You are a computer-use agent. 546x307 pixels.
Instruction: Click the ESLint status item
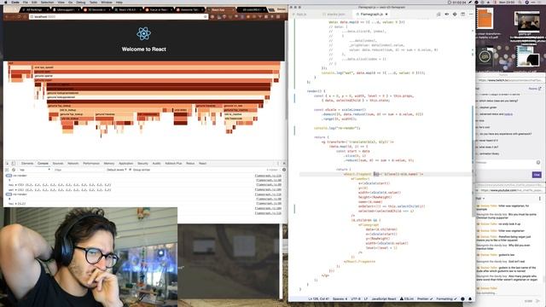click(407, 299)
